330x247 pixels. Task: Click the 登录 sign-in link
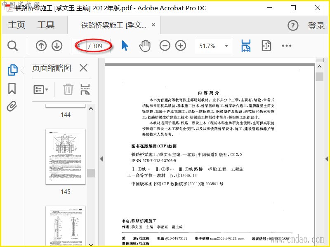tap(316, 26)
